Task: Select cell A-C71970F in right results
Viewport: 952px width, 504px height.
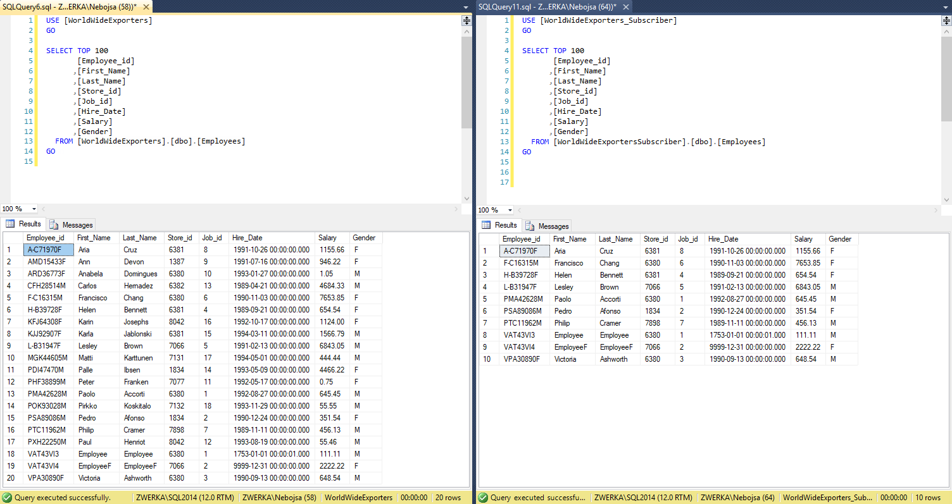Action: click(524, 251)
